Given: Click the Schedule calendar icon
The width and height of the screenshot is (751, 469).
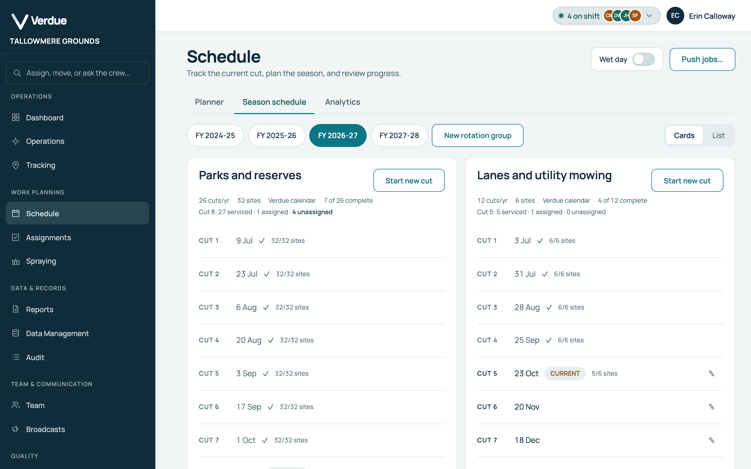Looking at the screenshot, I should pos(16,213).
